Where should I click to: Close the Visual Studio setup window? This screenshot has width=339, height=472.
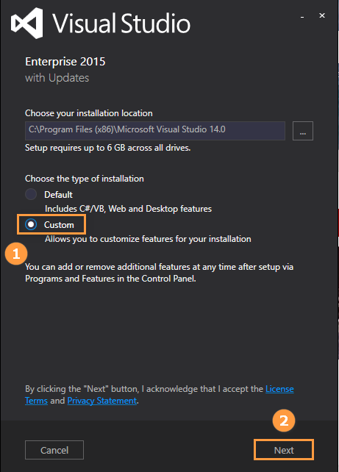(322, 15)
